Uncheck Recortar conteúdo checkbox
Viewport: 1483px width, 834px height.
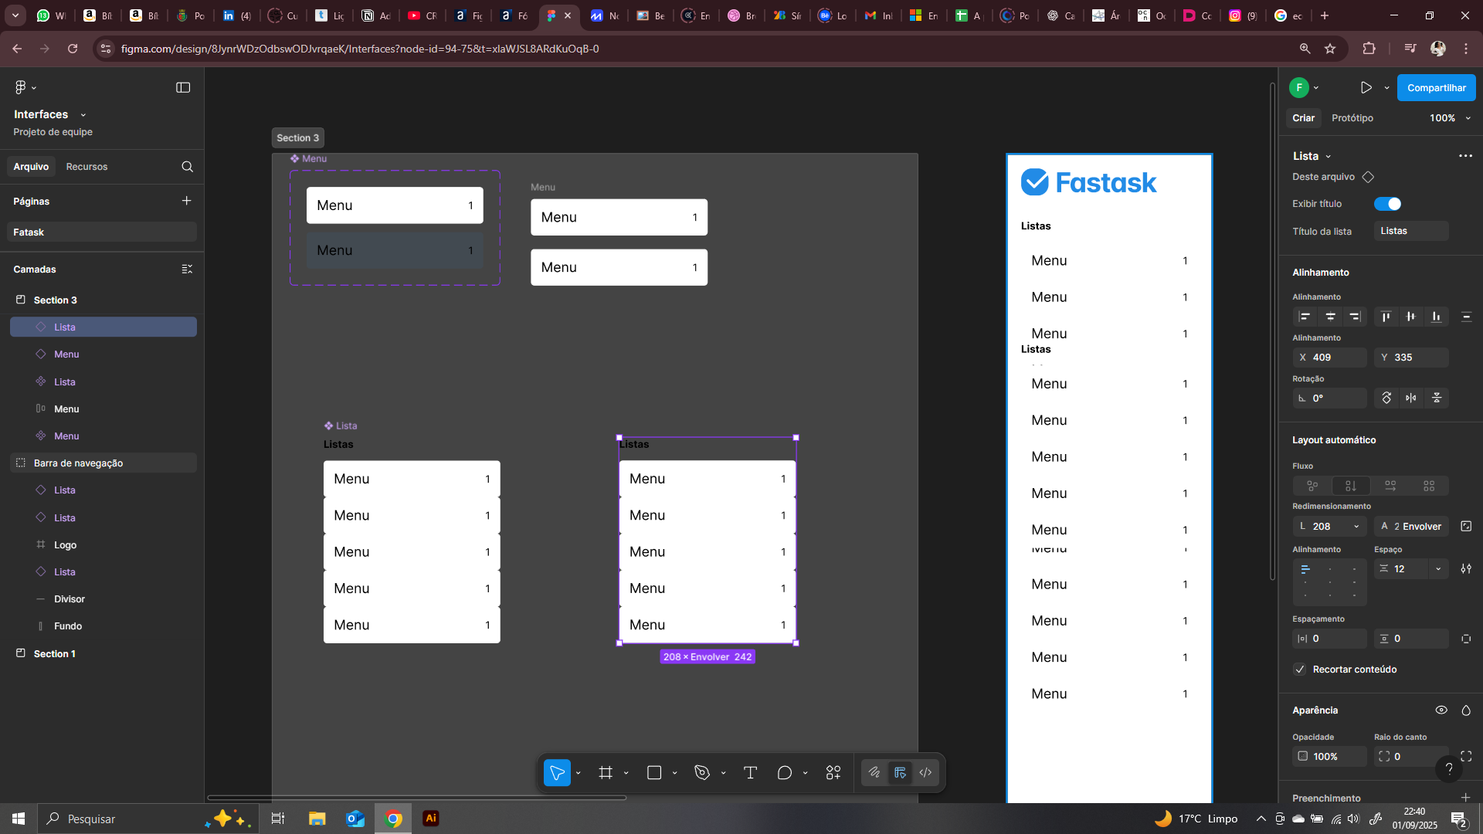point(1300,670)
